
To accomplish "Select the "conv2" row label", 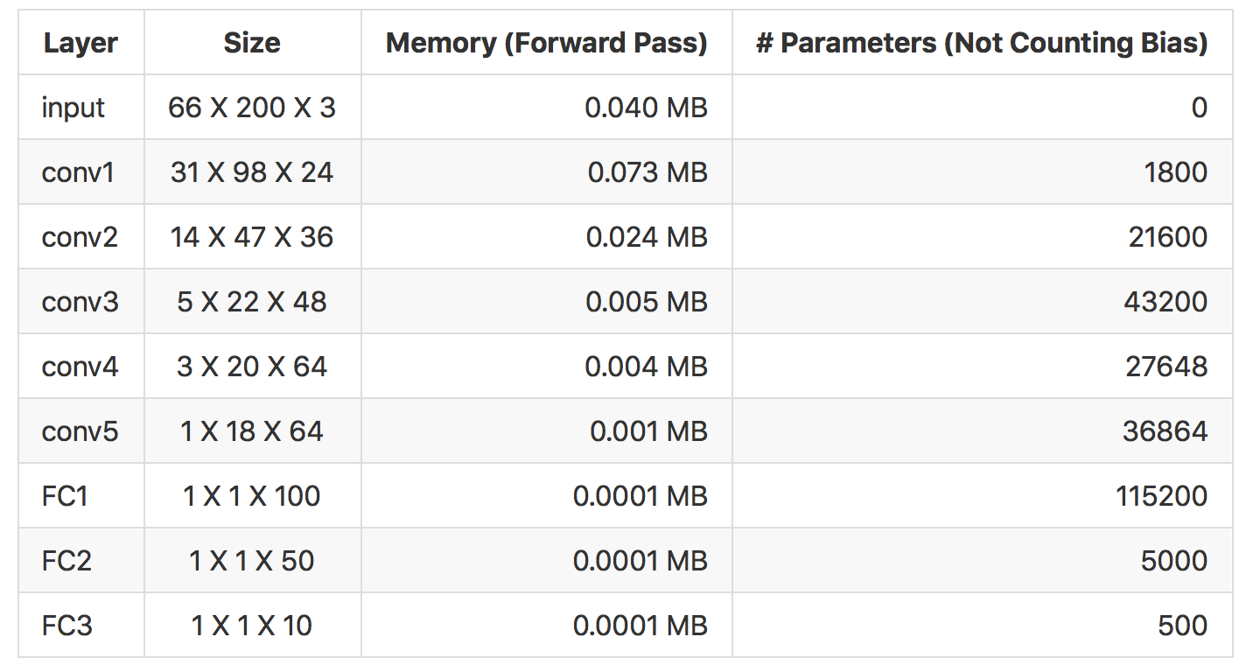I will tap(80, 237).
